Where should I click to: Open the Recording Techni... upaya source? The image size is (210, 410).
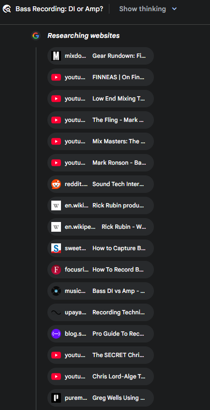[x=101, y=312]
